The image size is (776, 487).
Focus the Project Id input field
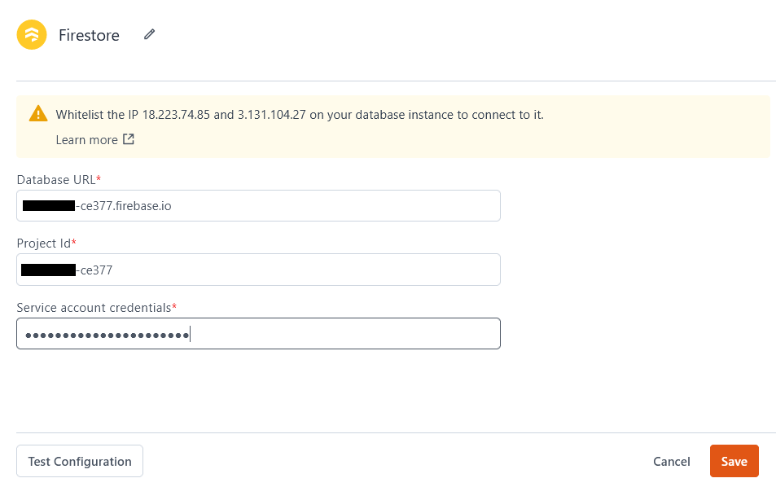point(258,269)
